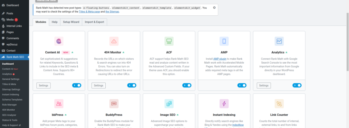The height and width of the screenshot is (128, 349).
Task: Click the ACF module monitor icon
Action: click(x=169, y=41)
